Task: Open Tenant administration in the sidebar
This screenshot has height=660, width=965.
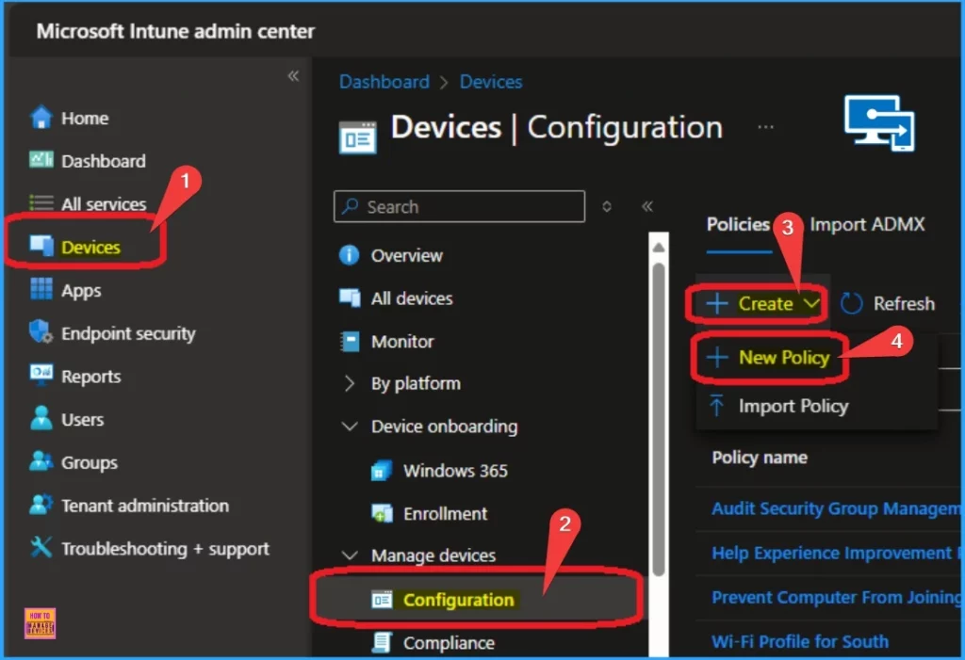Action: pyautogui.click(x=144, y=505)
